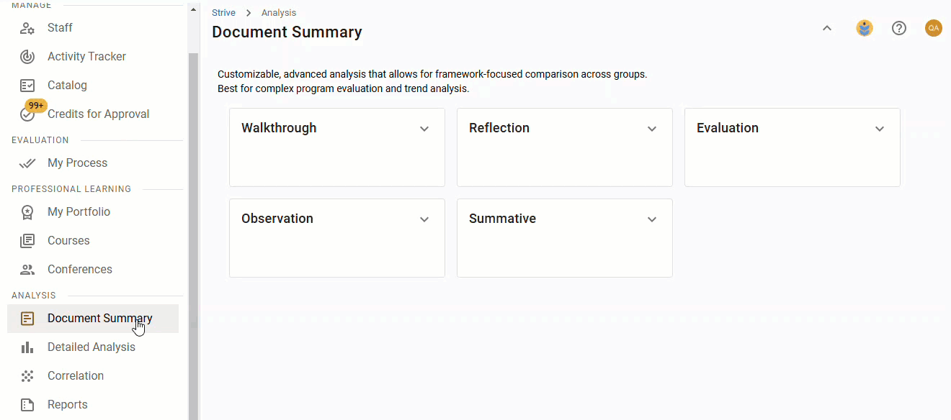Viewport: 951px width, 420px height.
Task: Click the Correlation scatter dots icon
Action: click(27, 376)
